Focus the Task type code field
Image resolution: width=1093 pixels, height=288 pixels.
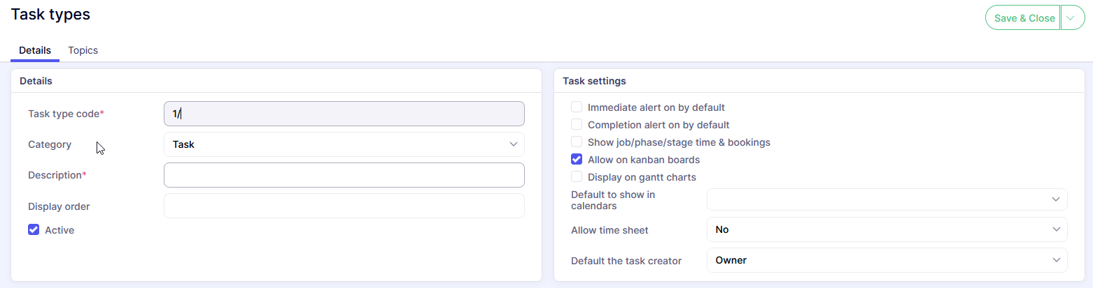[x=344, y=114]
